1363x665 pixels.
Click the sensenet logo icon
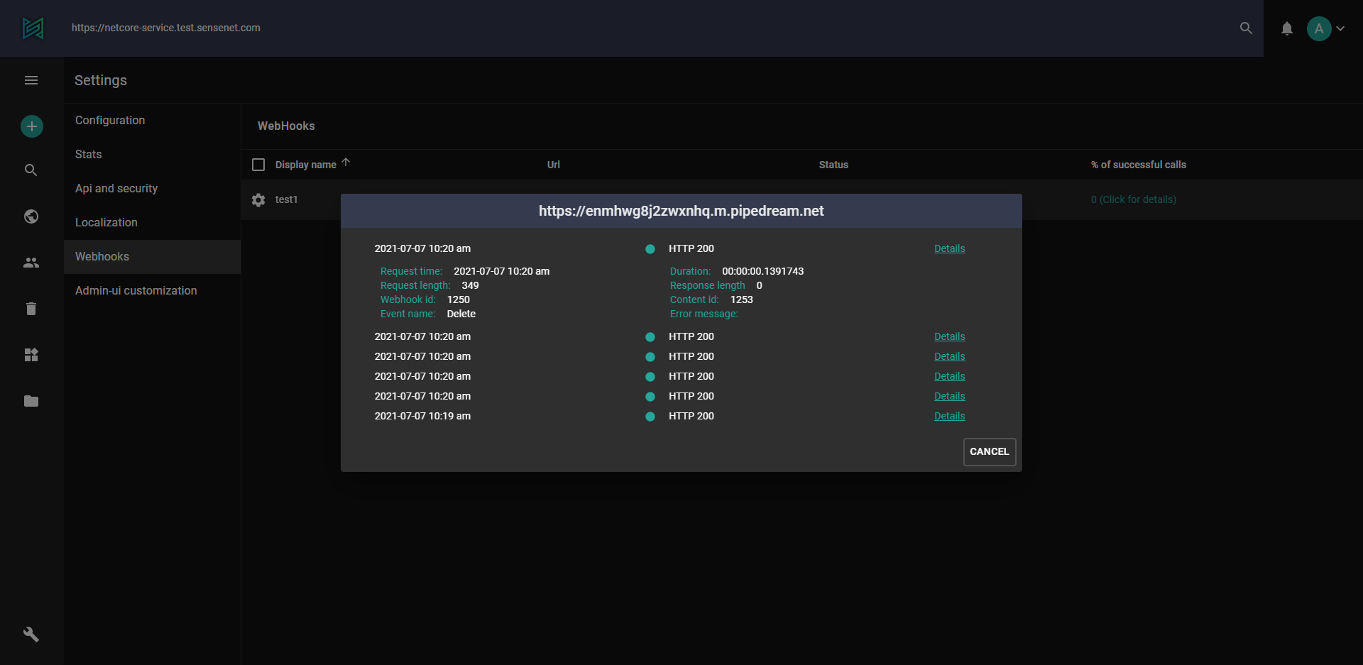(33, 28)
